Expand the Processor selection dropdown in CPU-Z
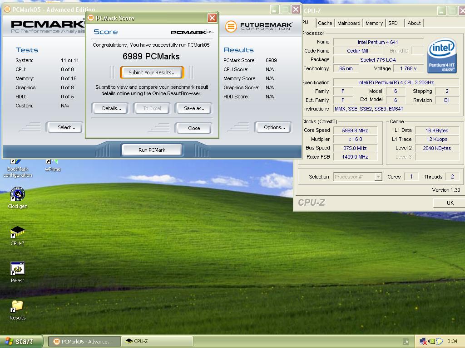This screenshot has width=465, height=348. [378, 177]
